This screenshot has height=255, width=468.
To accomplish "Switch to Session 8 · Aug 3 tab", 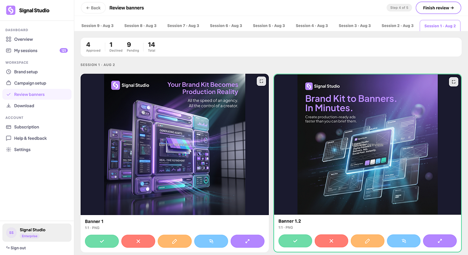I will click(140, 25).
